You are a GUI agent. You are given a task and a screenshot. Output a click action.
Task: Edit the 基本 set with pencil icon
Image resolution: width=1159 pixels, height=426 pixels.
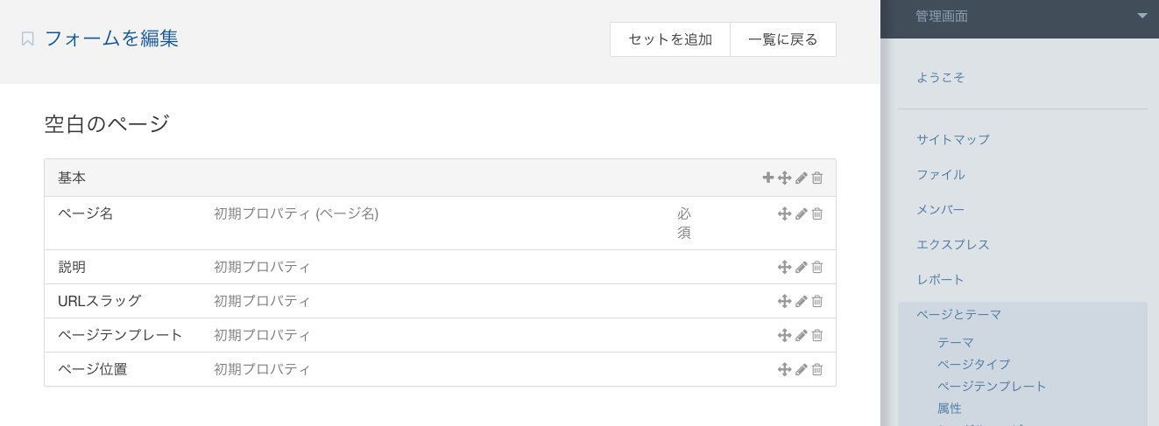pyautogui.click(x=802, y=178)
